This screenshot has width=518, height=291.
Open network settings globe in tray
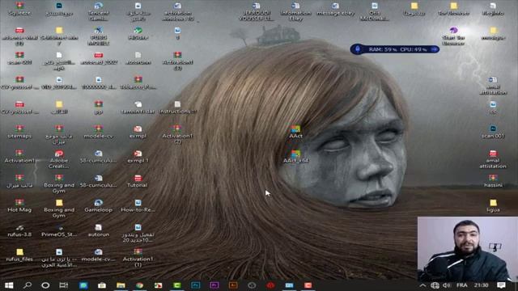pos(435,285)
